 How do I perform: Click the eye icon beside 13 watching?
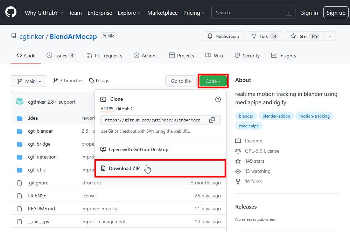click(238, 171)
